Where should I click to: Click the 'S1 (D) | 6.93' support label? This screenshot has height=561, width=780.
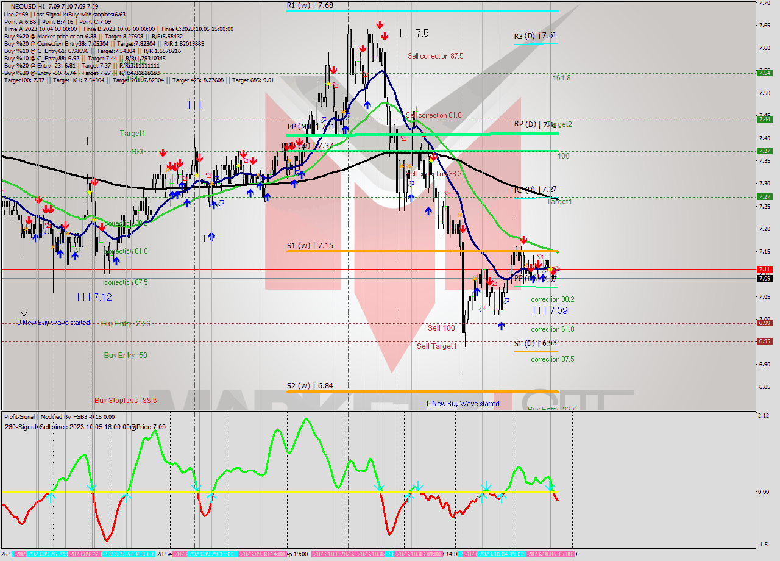535,344
